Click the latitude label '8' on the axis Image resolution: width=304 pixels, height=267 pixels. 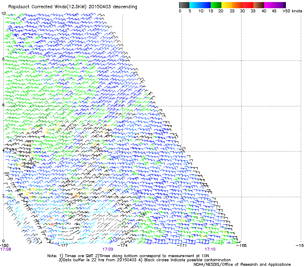(x=3, y=59)
